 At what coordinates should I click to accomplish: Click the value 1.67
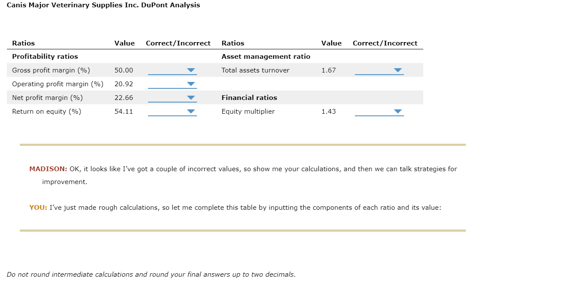(x=329, y=70)
